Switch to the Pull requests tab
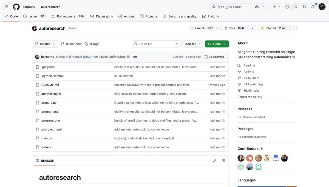329x187 pixels. pyautogui.click(x=68, y=16)
